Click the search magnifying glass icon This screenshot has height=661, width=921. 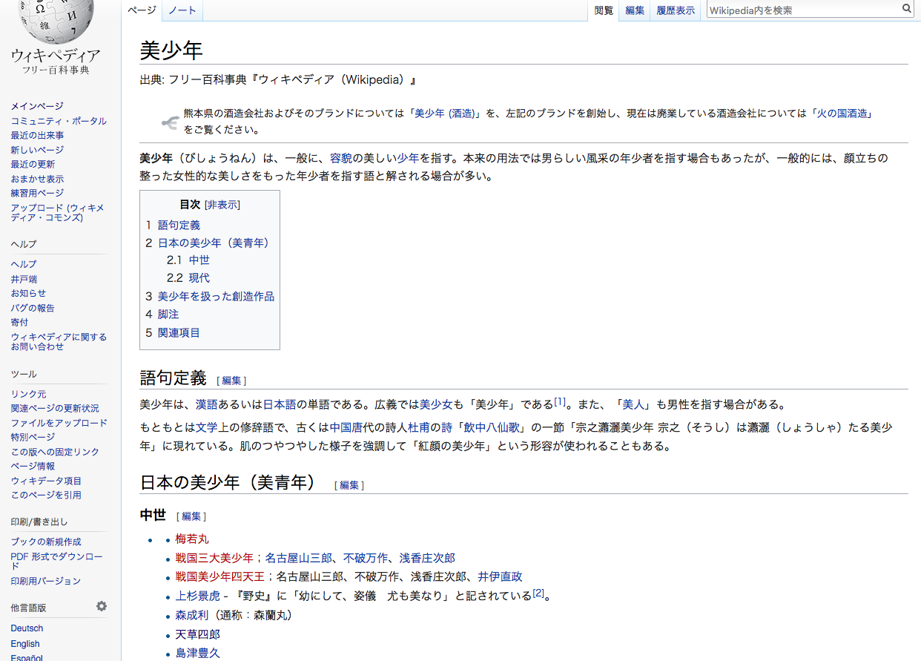(906, 9)
